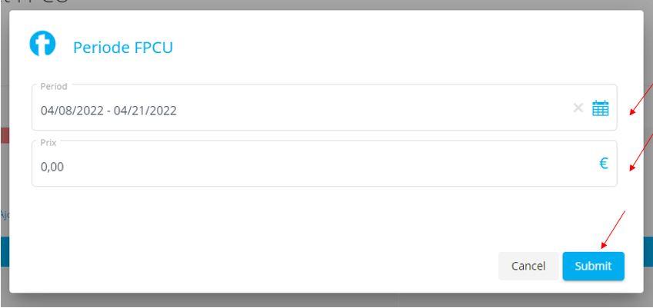Open the calendar date picker icon
Viewport: 653px width, 308px height.
click(x=600, y=108)
